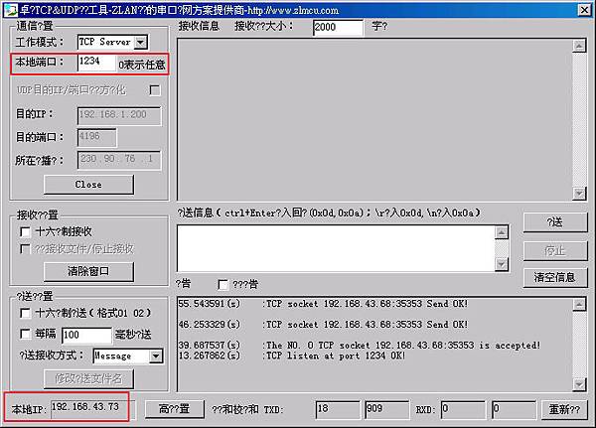Click the multicast group field 230.90.76.1

[x=119, y=160]
